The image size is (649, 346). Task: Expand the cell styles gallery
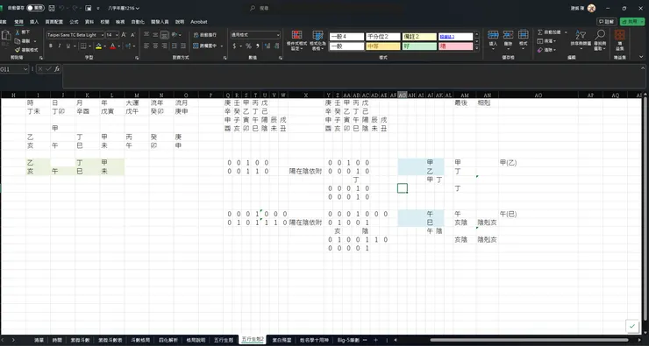477,47
